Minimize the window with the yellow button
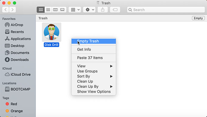 (x=9, y=3)
